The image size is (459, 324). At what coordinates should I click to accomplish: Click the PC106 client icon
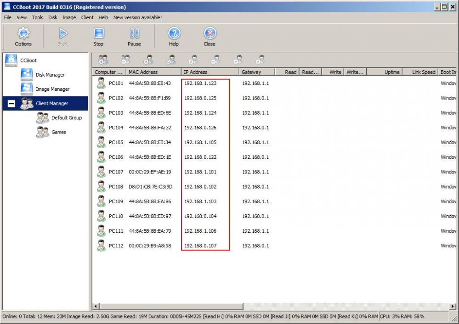tap(101, 157)
